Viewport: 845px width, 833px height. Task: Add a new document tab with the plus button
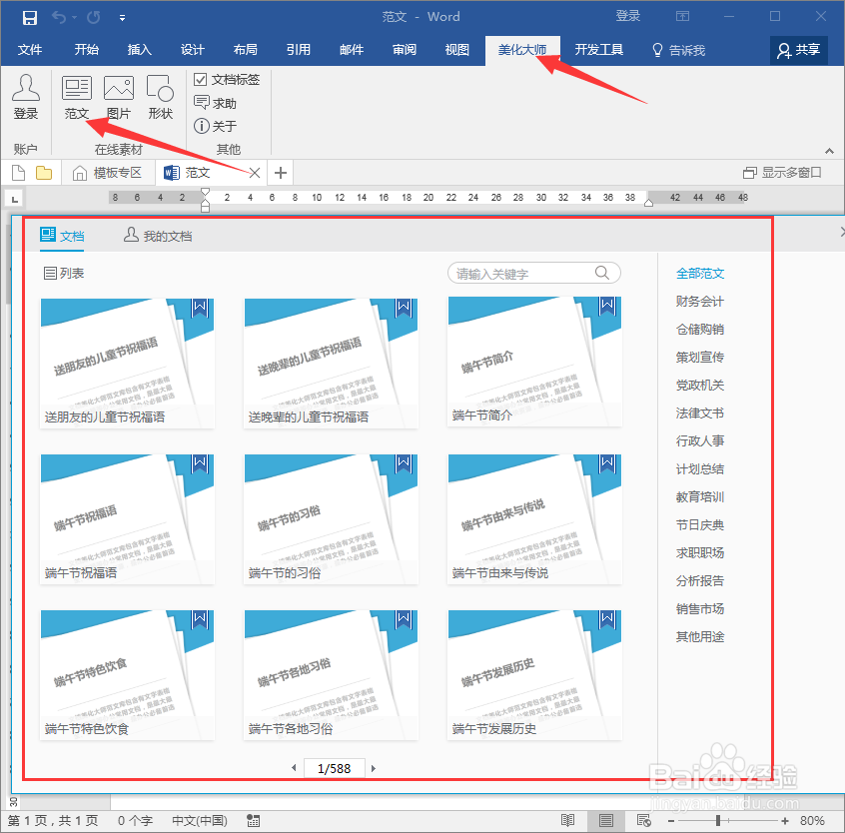(x=281, y=173)
